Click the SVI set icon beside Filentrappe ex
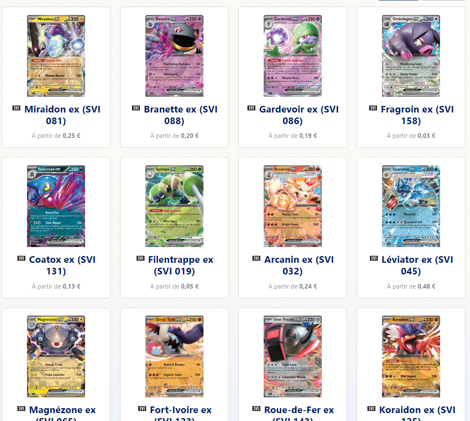This screenshot has height=421, width=470. (140, 258)
